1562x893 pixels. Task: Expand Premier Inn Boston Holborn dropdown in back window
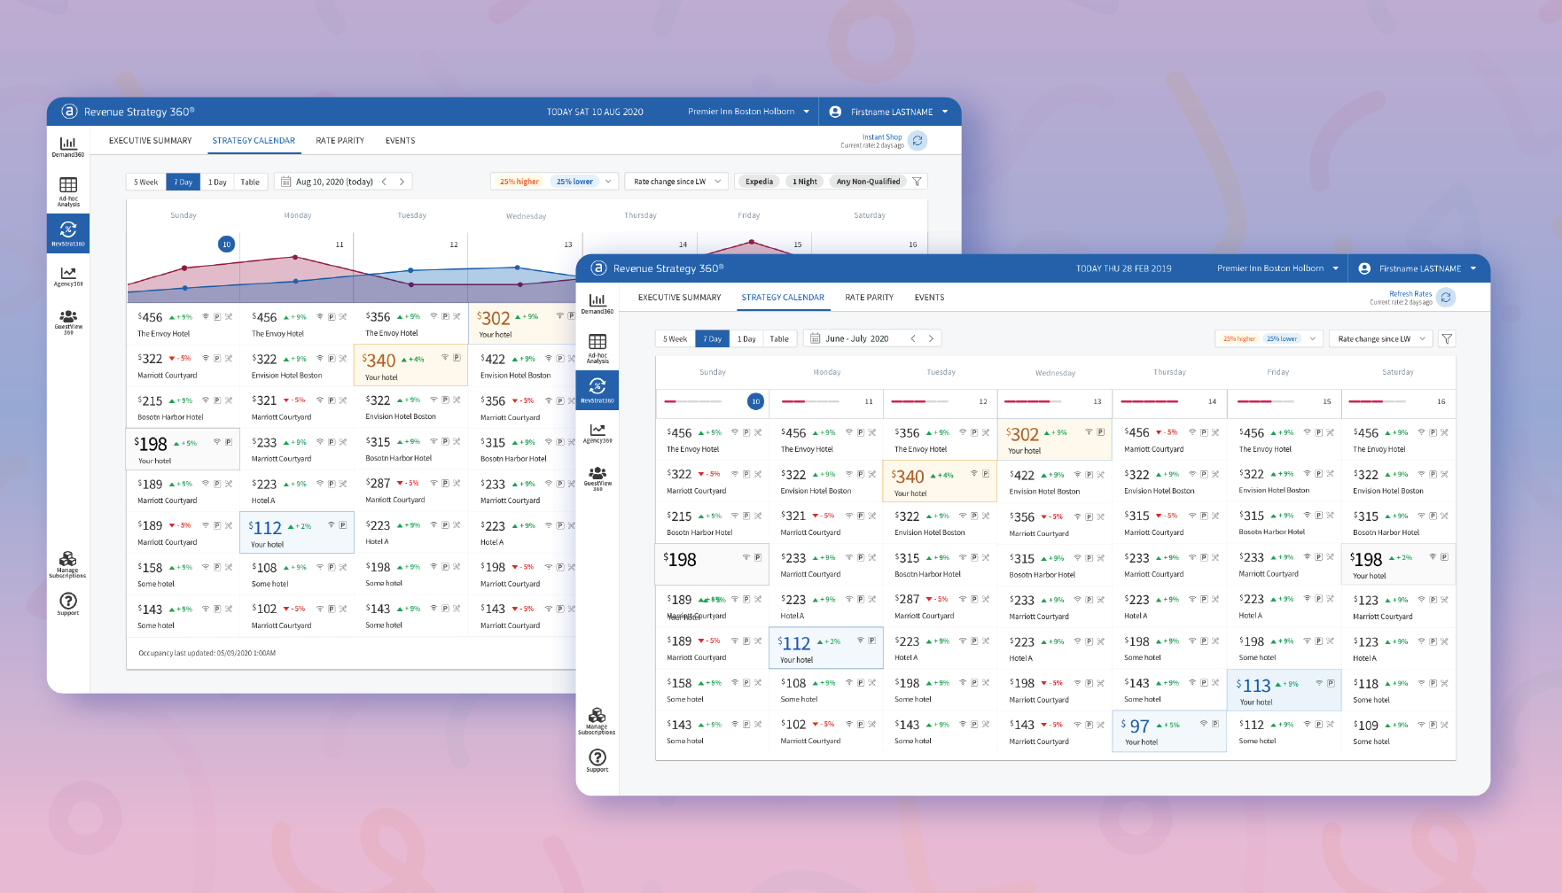748,112
